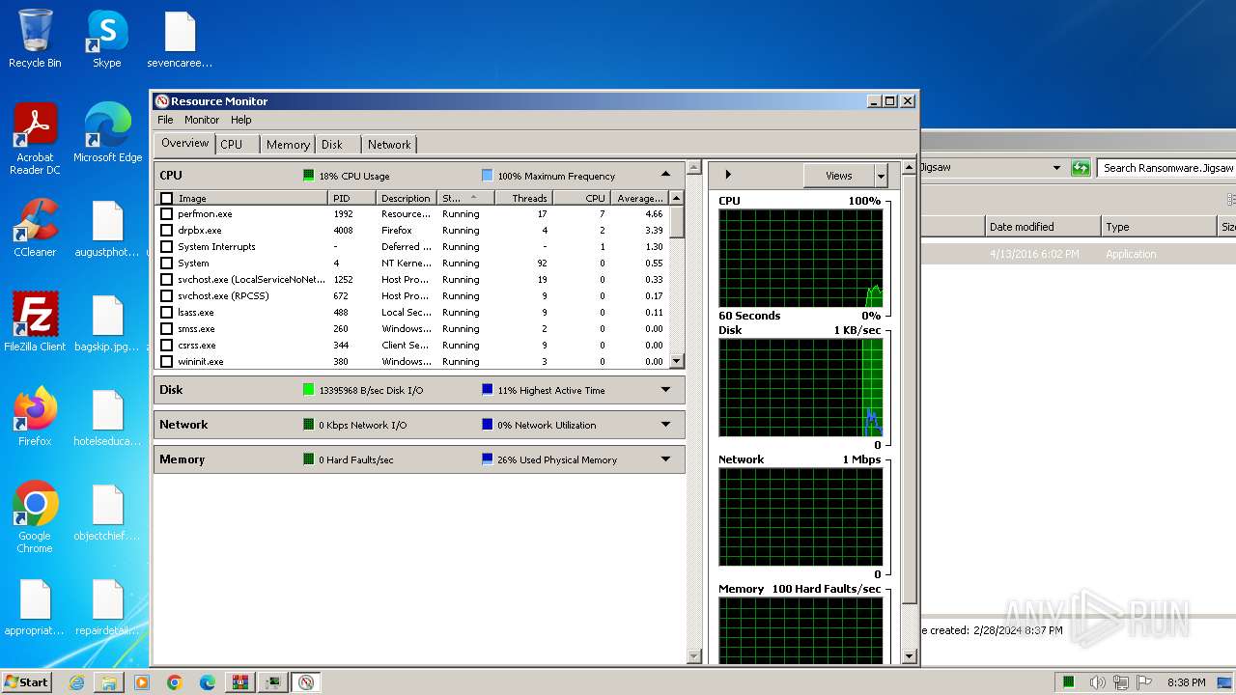Check the System process row checkbox
Image resolution: width=1236 pixels, height=695 pixels.
[x=166, y=264]
